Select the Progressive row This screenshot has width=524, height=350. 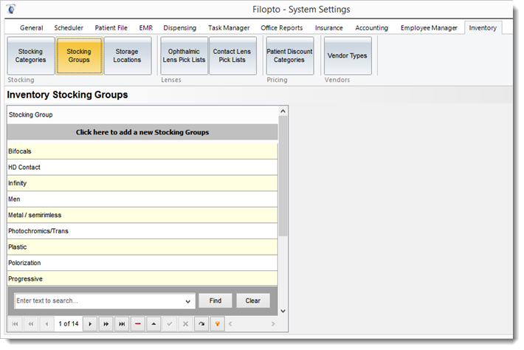(x=142, y=279)
